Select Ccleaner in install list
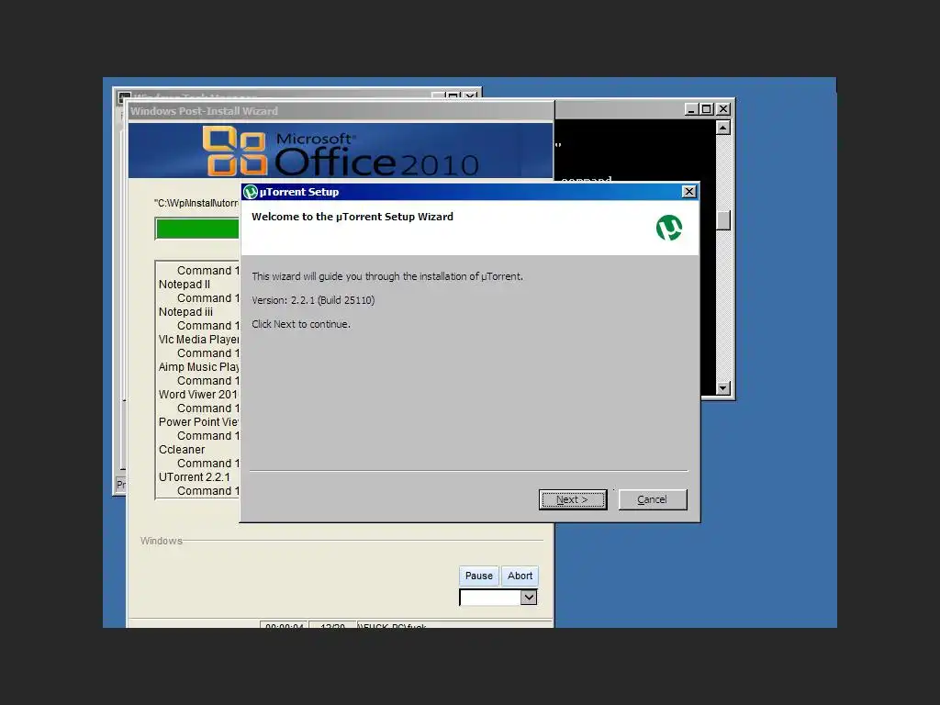The image size is (940, 705). [x=182, y=450]
